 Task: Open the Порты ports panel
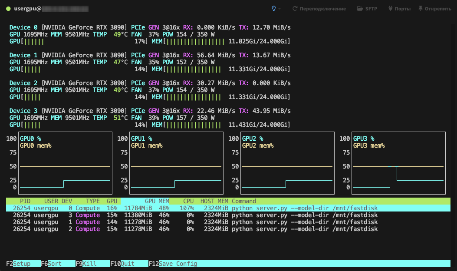[x=399, y=9]
